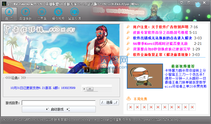Click the www.3456wg.com official site text in status bar

(85, 120)
